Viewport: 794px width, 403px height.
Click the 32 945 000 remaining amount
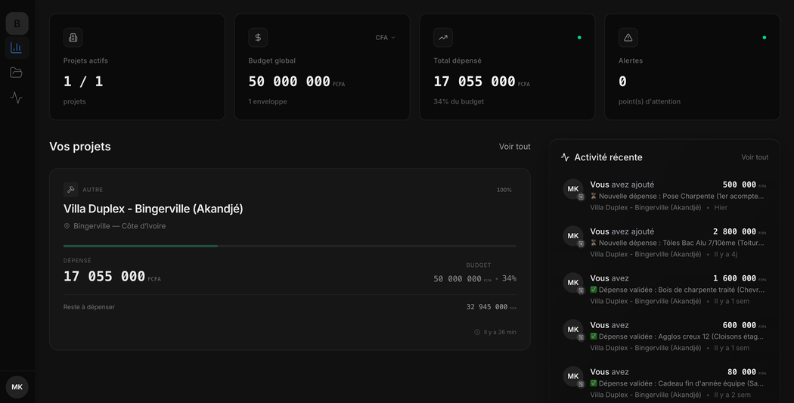click(487, 307)
